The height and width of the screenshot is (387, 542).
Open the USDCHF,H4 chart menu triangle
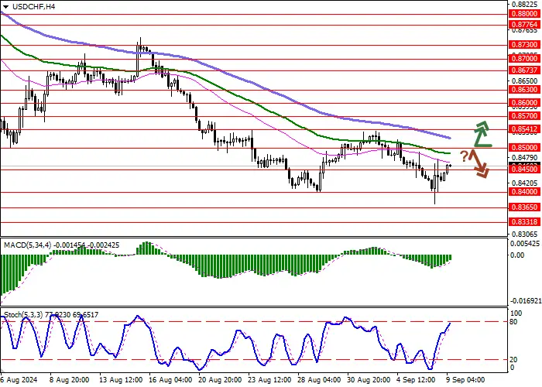(x=6, y=7)
